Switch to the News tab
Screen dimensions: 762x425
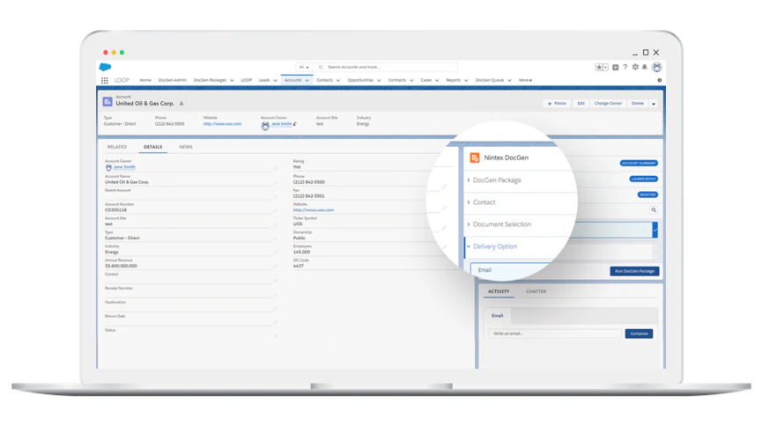click(186, 147)
